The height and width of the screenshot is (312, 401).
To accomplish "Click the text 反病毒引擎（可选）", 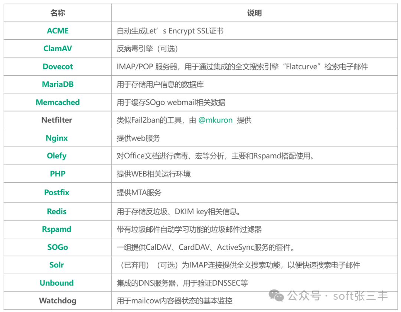I will pos(147,49).
